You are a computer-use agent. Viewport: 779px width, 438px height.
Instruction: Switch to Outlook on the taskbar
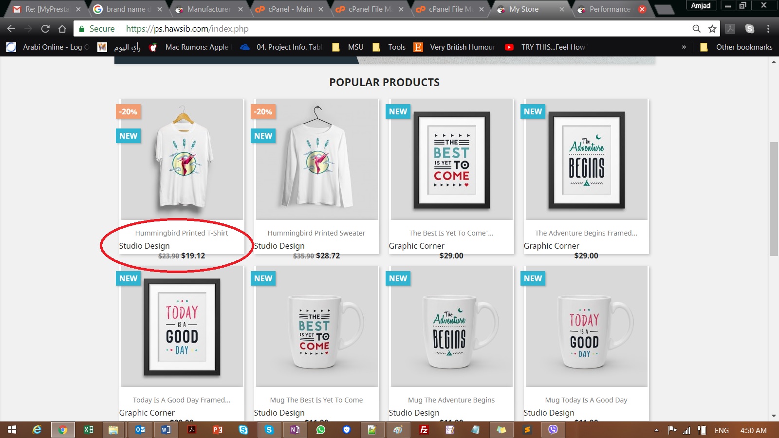pos(140,430)
